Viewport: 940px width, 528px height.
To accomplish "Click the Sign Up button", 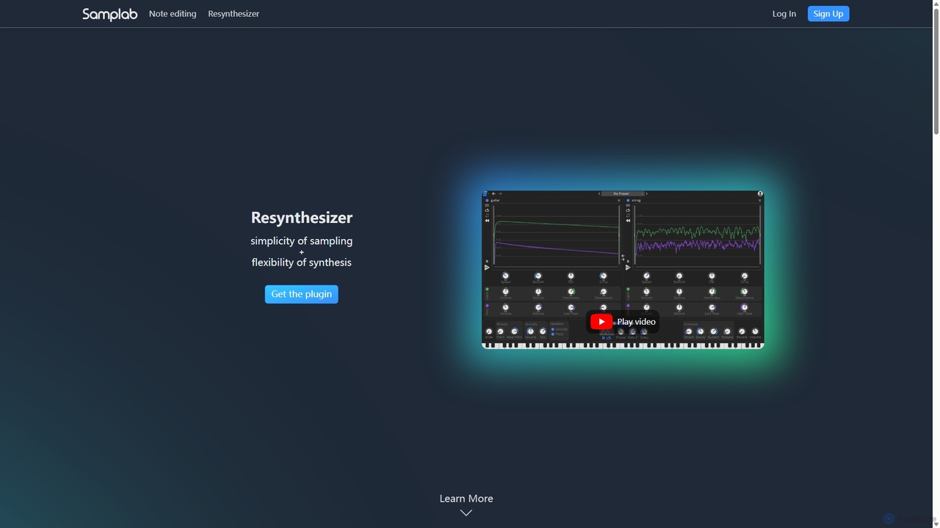I will [x=828, y=14].
